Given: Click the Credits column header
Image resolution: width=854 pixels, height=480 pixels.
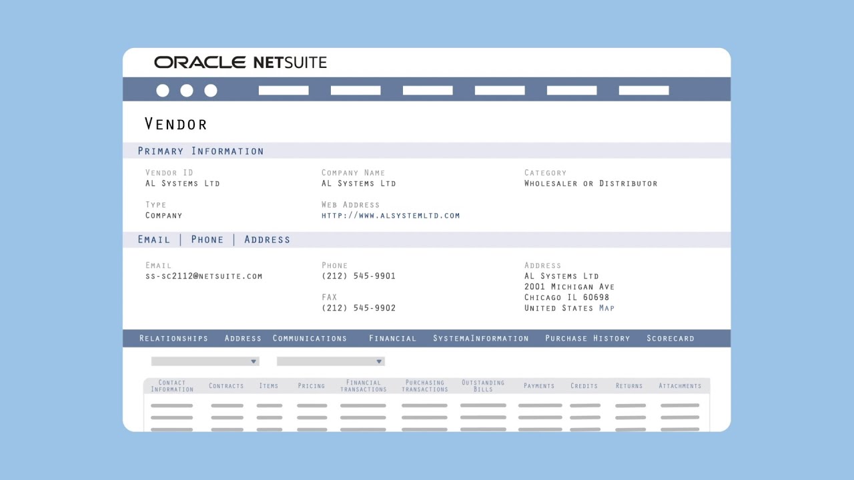Looking at the screenshot, I should (x=584, y=386).
